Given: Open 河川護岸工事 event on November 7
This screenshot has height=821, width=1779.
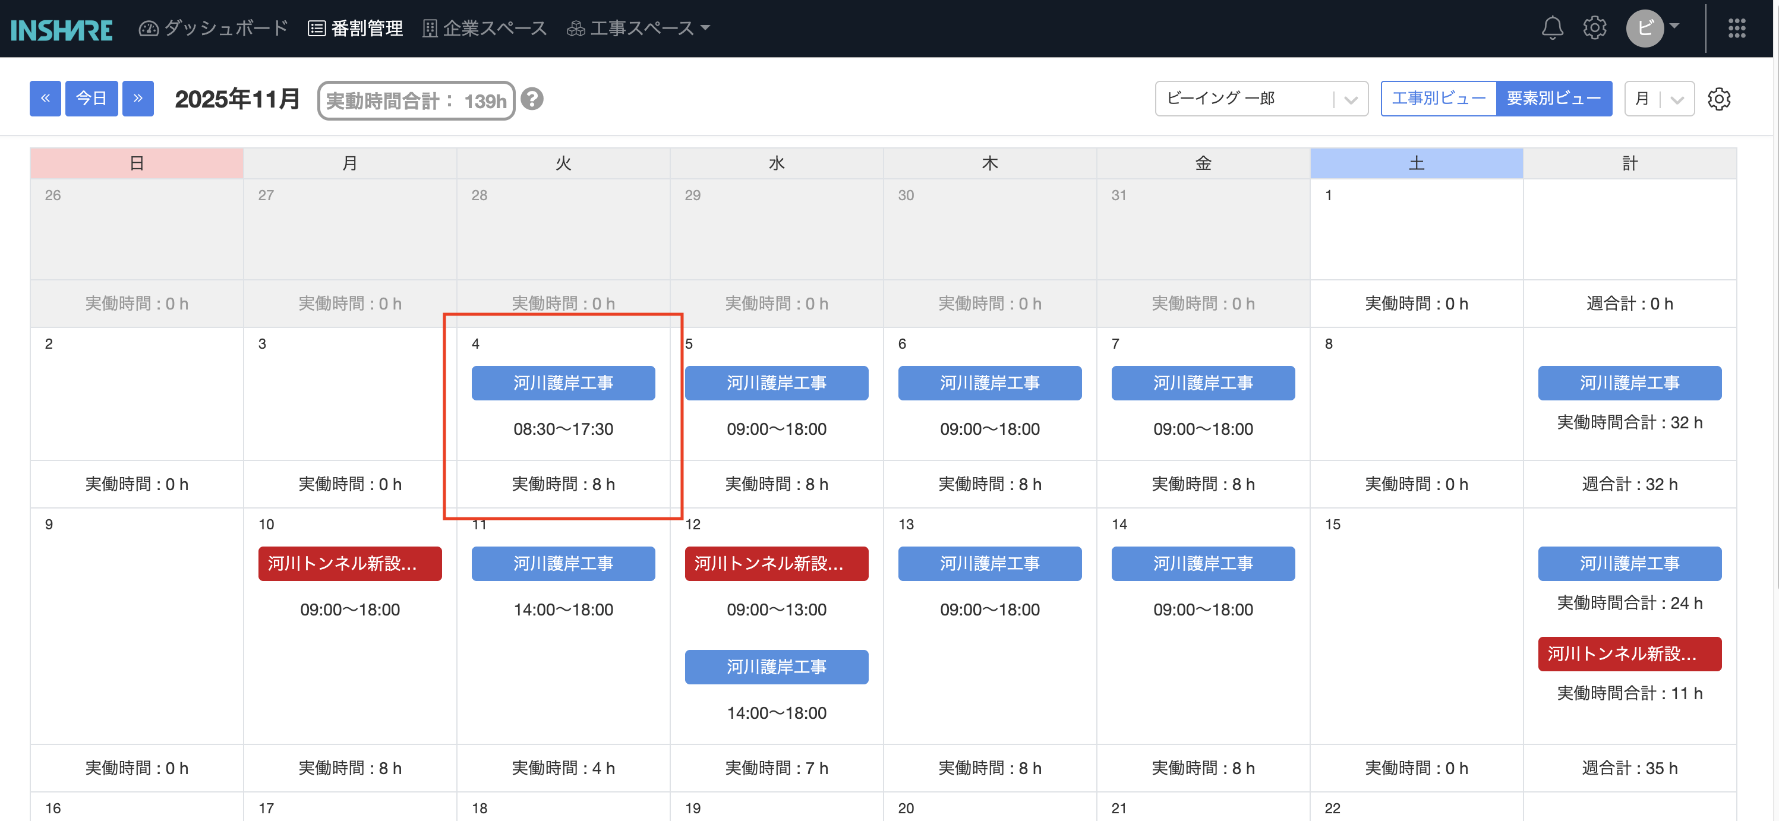Looking at the screenshot, I should tap(1204, 383).
